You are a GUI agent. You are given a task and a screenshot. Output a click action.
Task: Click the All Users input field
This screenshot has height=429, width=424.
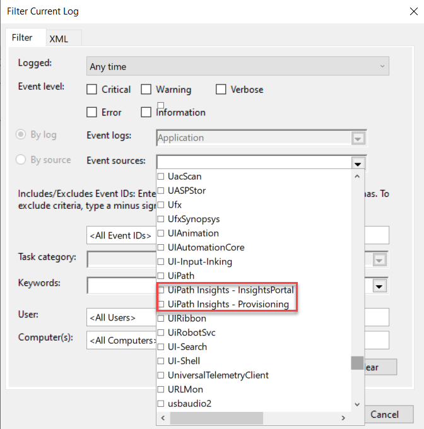[x=121, y=317]
